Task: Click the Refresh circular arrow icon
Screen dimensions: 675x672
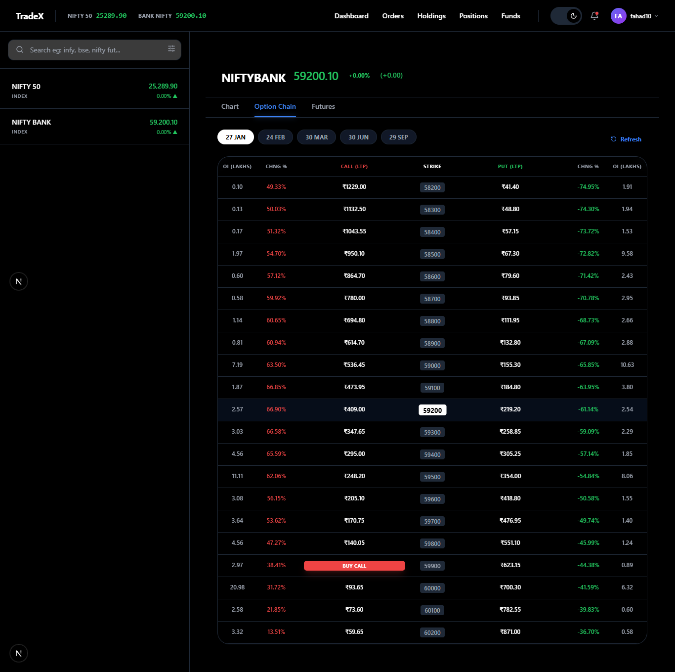Action: coord(614,139)
